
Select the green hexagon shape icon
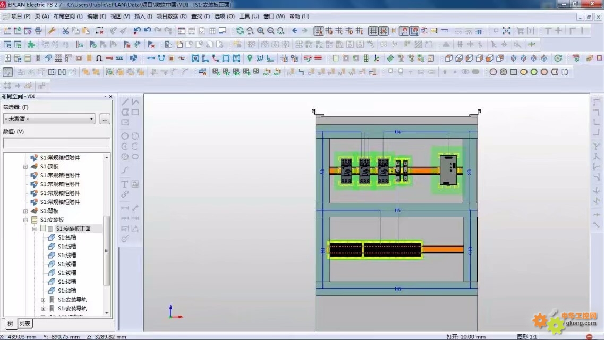[534, 72]
